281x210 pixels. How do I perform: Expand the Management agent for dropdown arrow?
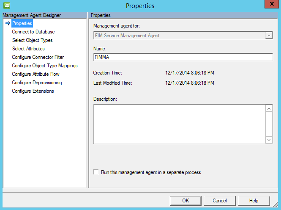tap(269, 36)
